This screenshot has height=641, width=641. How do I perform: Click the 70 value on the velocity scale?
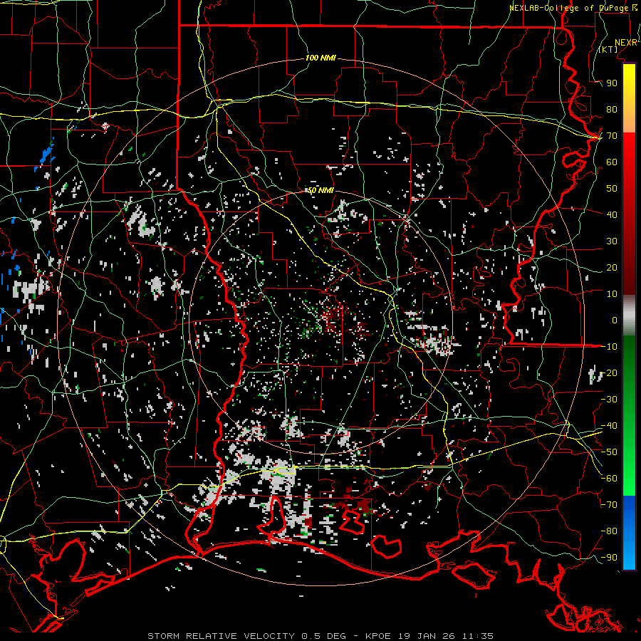pyautogui.click(x=612, y=136)
